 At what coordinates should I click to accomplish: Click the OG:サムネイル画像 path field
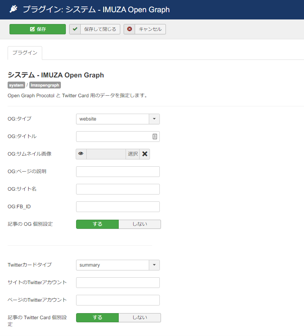click(106, 154)
